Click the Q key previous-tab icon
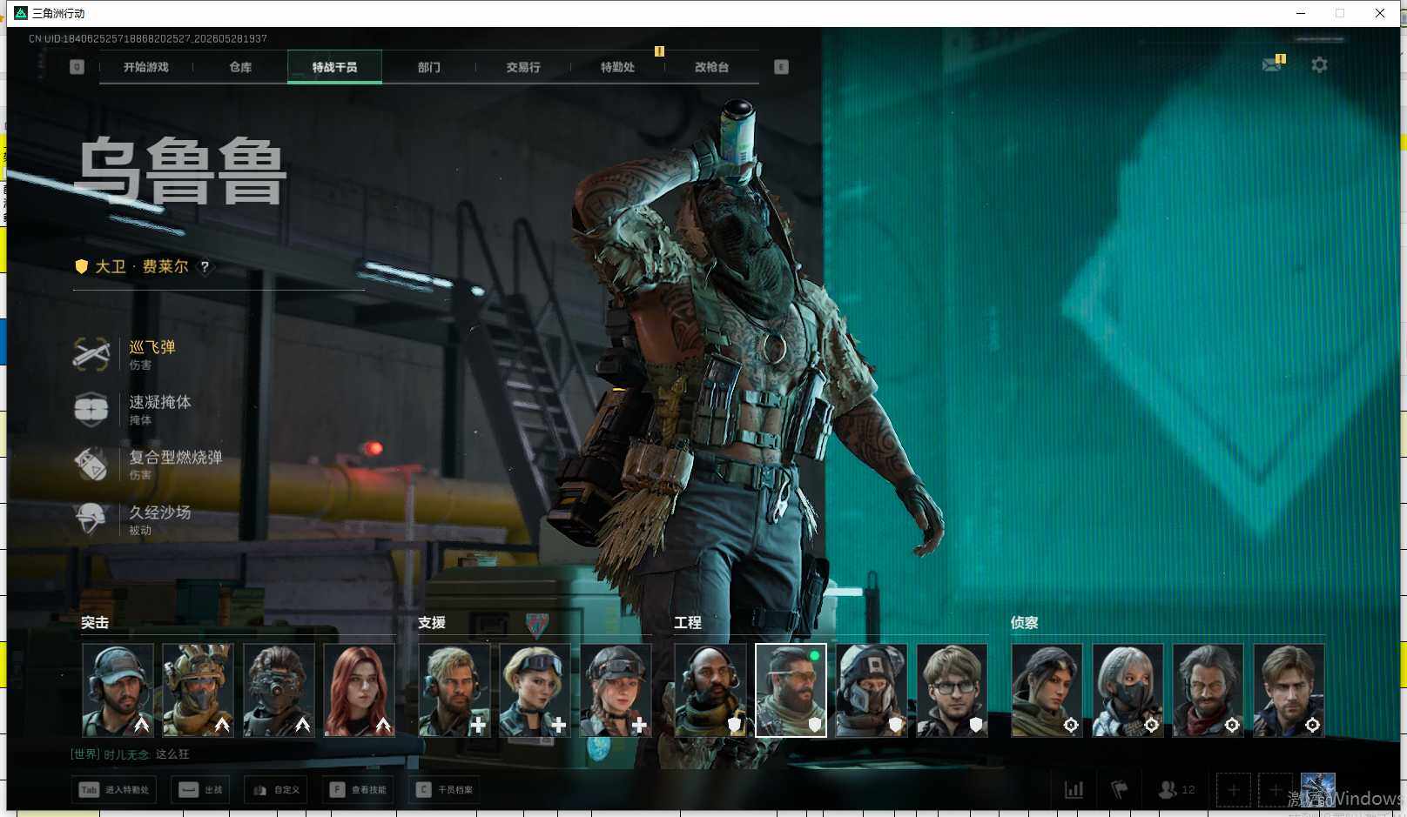Screen dimensions: 1407x817 click(77, 67)
